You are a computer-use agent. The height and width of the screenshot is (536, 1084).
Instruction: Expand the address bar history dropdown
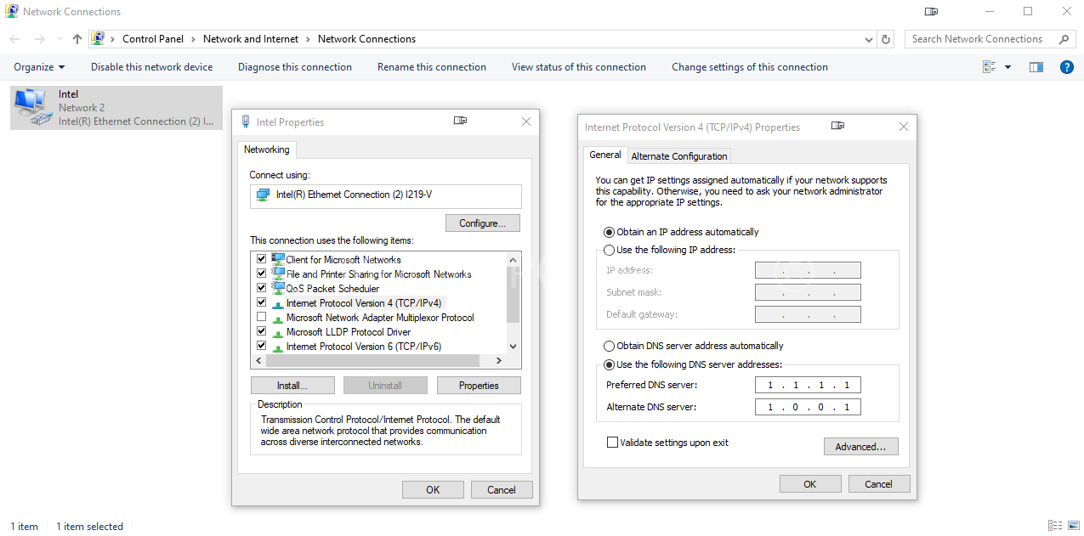(x=868, y=39)
